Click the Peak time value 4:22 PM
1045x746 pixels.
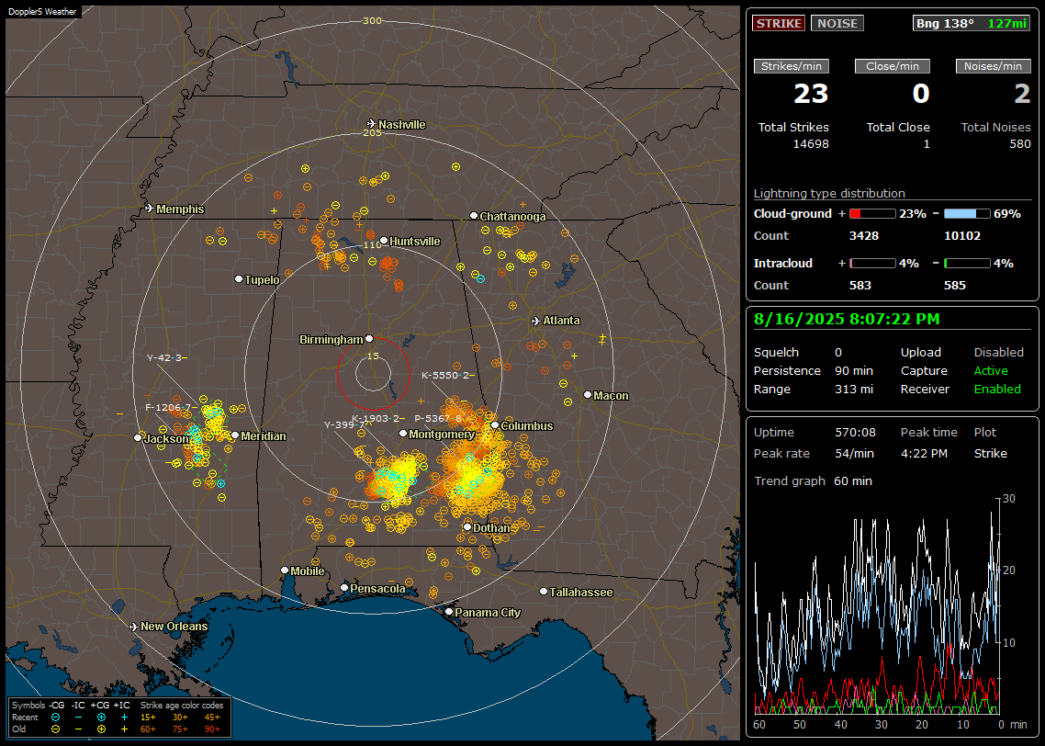tap(924, 453)
